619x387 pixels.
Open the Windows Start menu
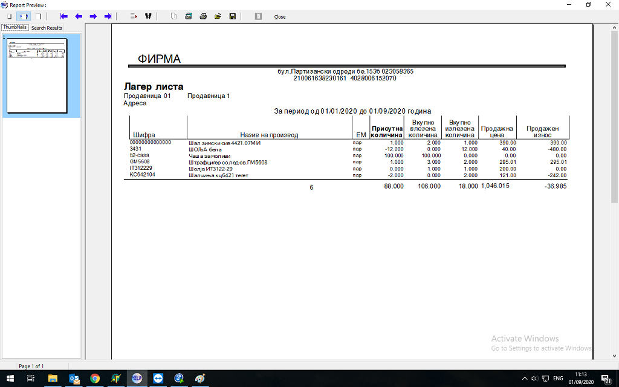tap(10, 379)
